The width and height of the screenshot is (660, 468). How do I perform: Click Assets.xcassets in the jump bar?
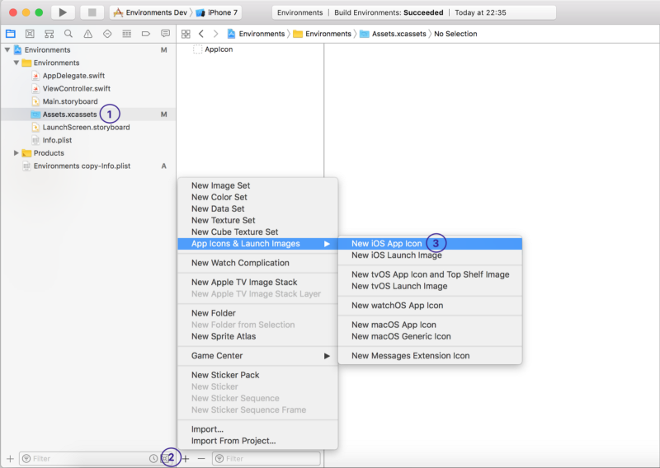pyautogui.click(x=393, y=34)
